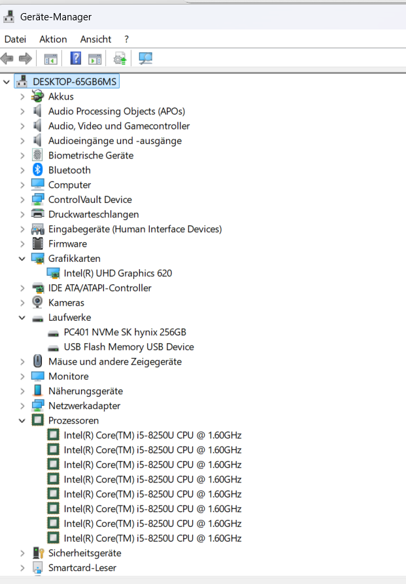Select the Druckwarteschlangen label
The image size is (406, 584).
(93, 214)
